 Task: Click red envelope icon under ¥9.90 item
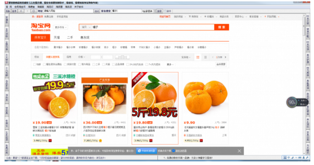(201, 141)
